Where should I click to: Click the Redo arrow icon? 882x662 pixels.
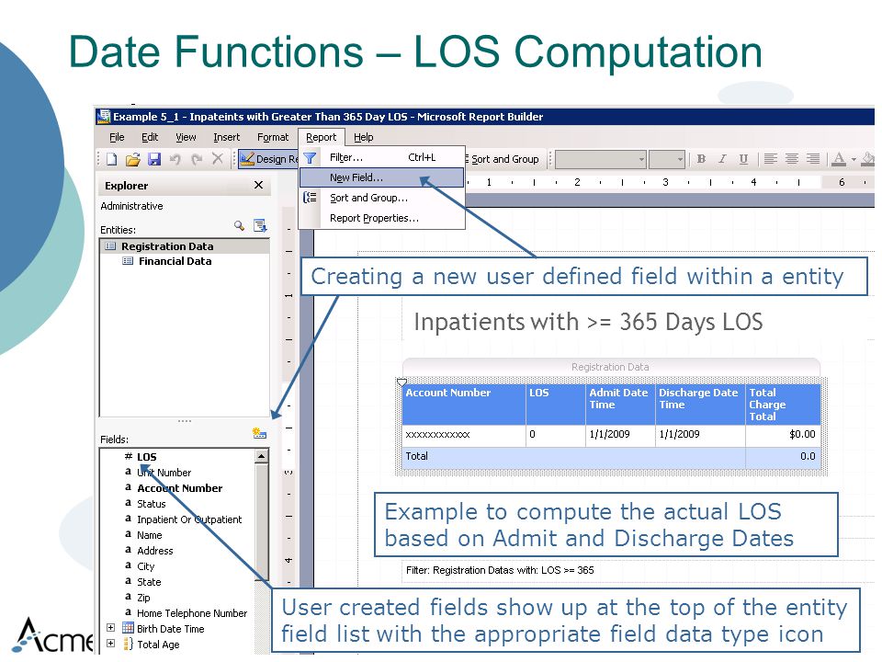point(197,159)
